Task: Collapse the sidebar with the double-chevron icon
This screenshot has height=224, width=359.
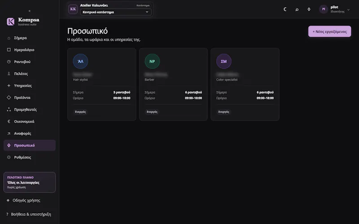Action: (30, 11)
